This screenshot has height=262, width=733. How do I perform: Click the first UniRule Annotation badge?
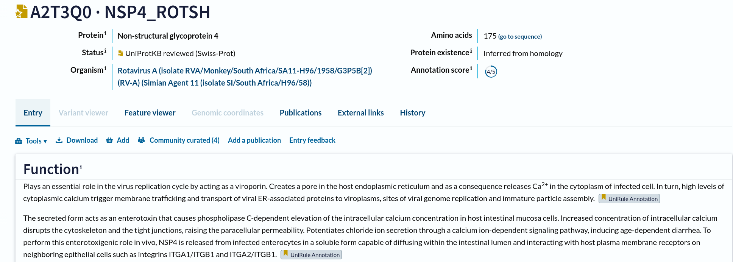coord(629,199)
